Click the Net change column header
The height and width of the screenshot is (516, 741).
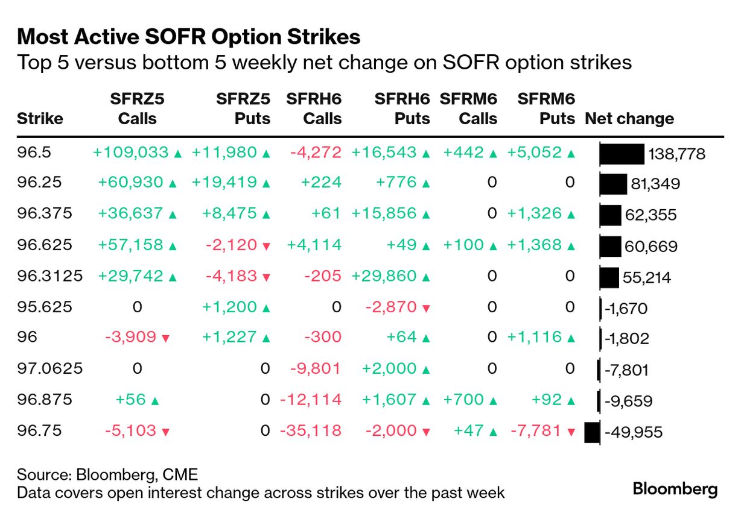point(629,118)
